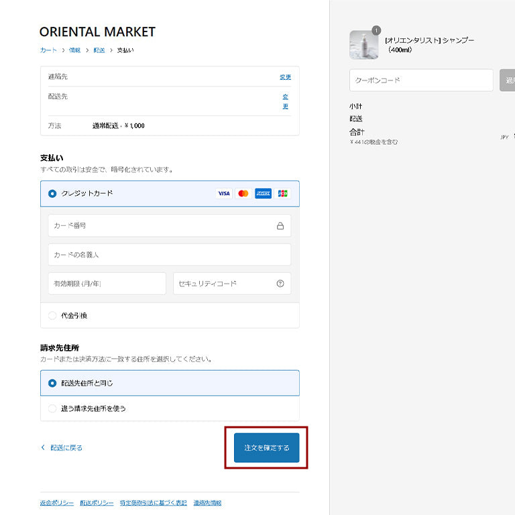515x515 pixels.
Task: Click 注文を確定する button
Action: pyautogui.click(x=267, y=448)
